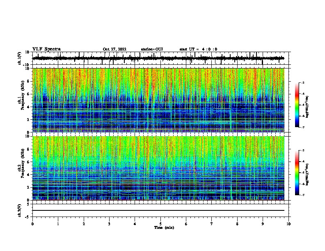Click time-axis tick label '8'

click(237, 224)
